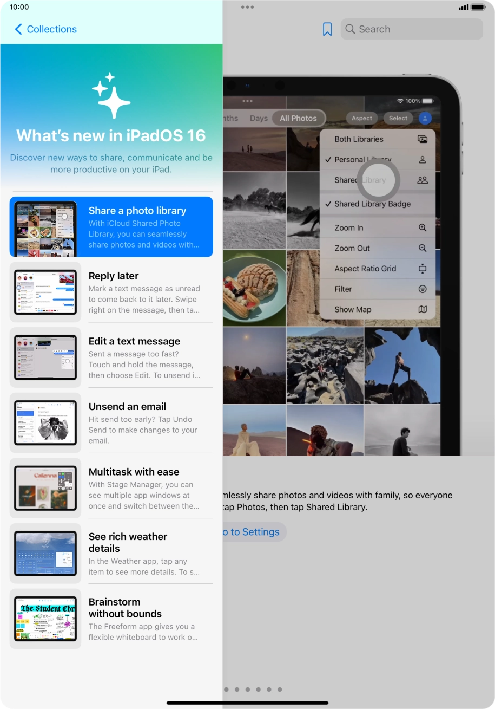Tap the Go to Settings button
Viewport: 495px width, 709px height.
(253, 532)
